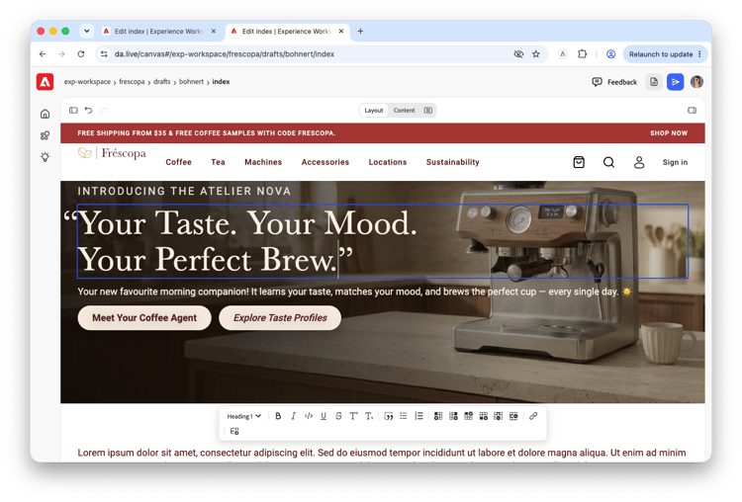Click the exp-workspace breadcrumb
742x502 pixels.
click(x=87, y=82)
